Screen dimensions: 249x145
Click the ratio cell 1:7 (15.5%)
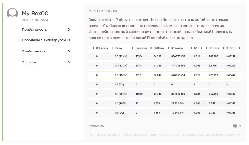[x=121, y=75]
